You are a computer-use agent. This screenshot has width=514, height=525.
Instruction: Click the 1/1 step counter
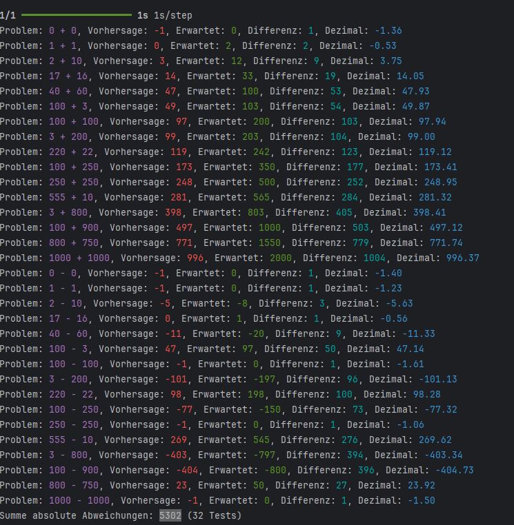point(8,14)
